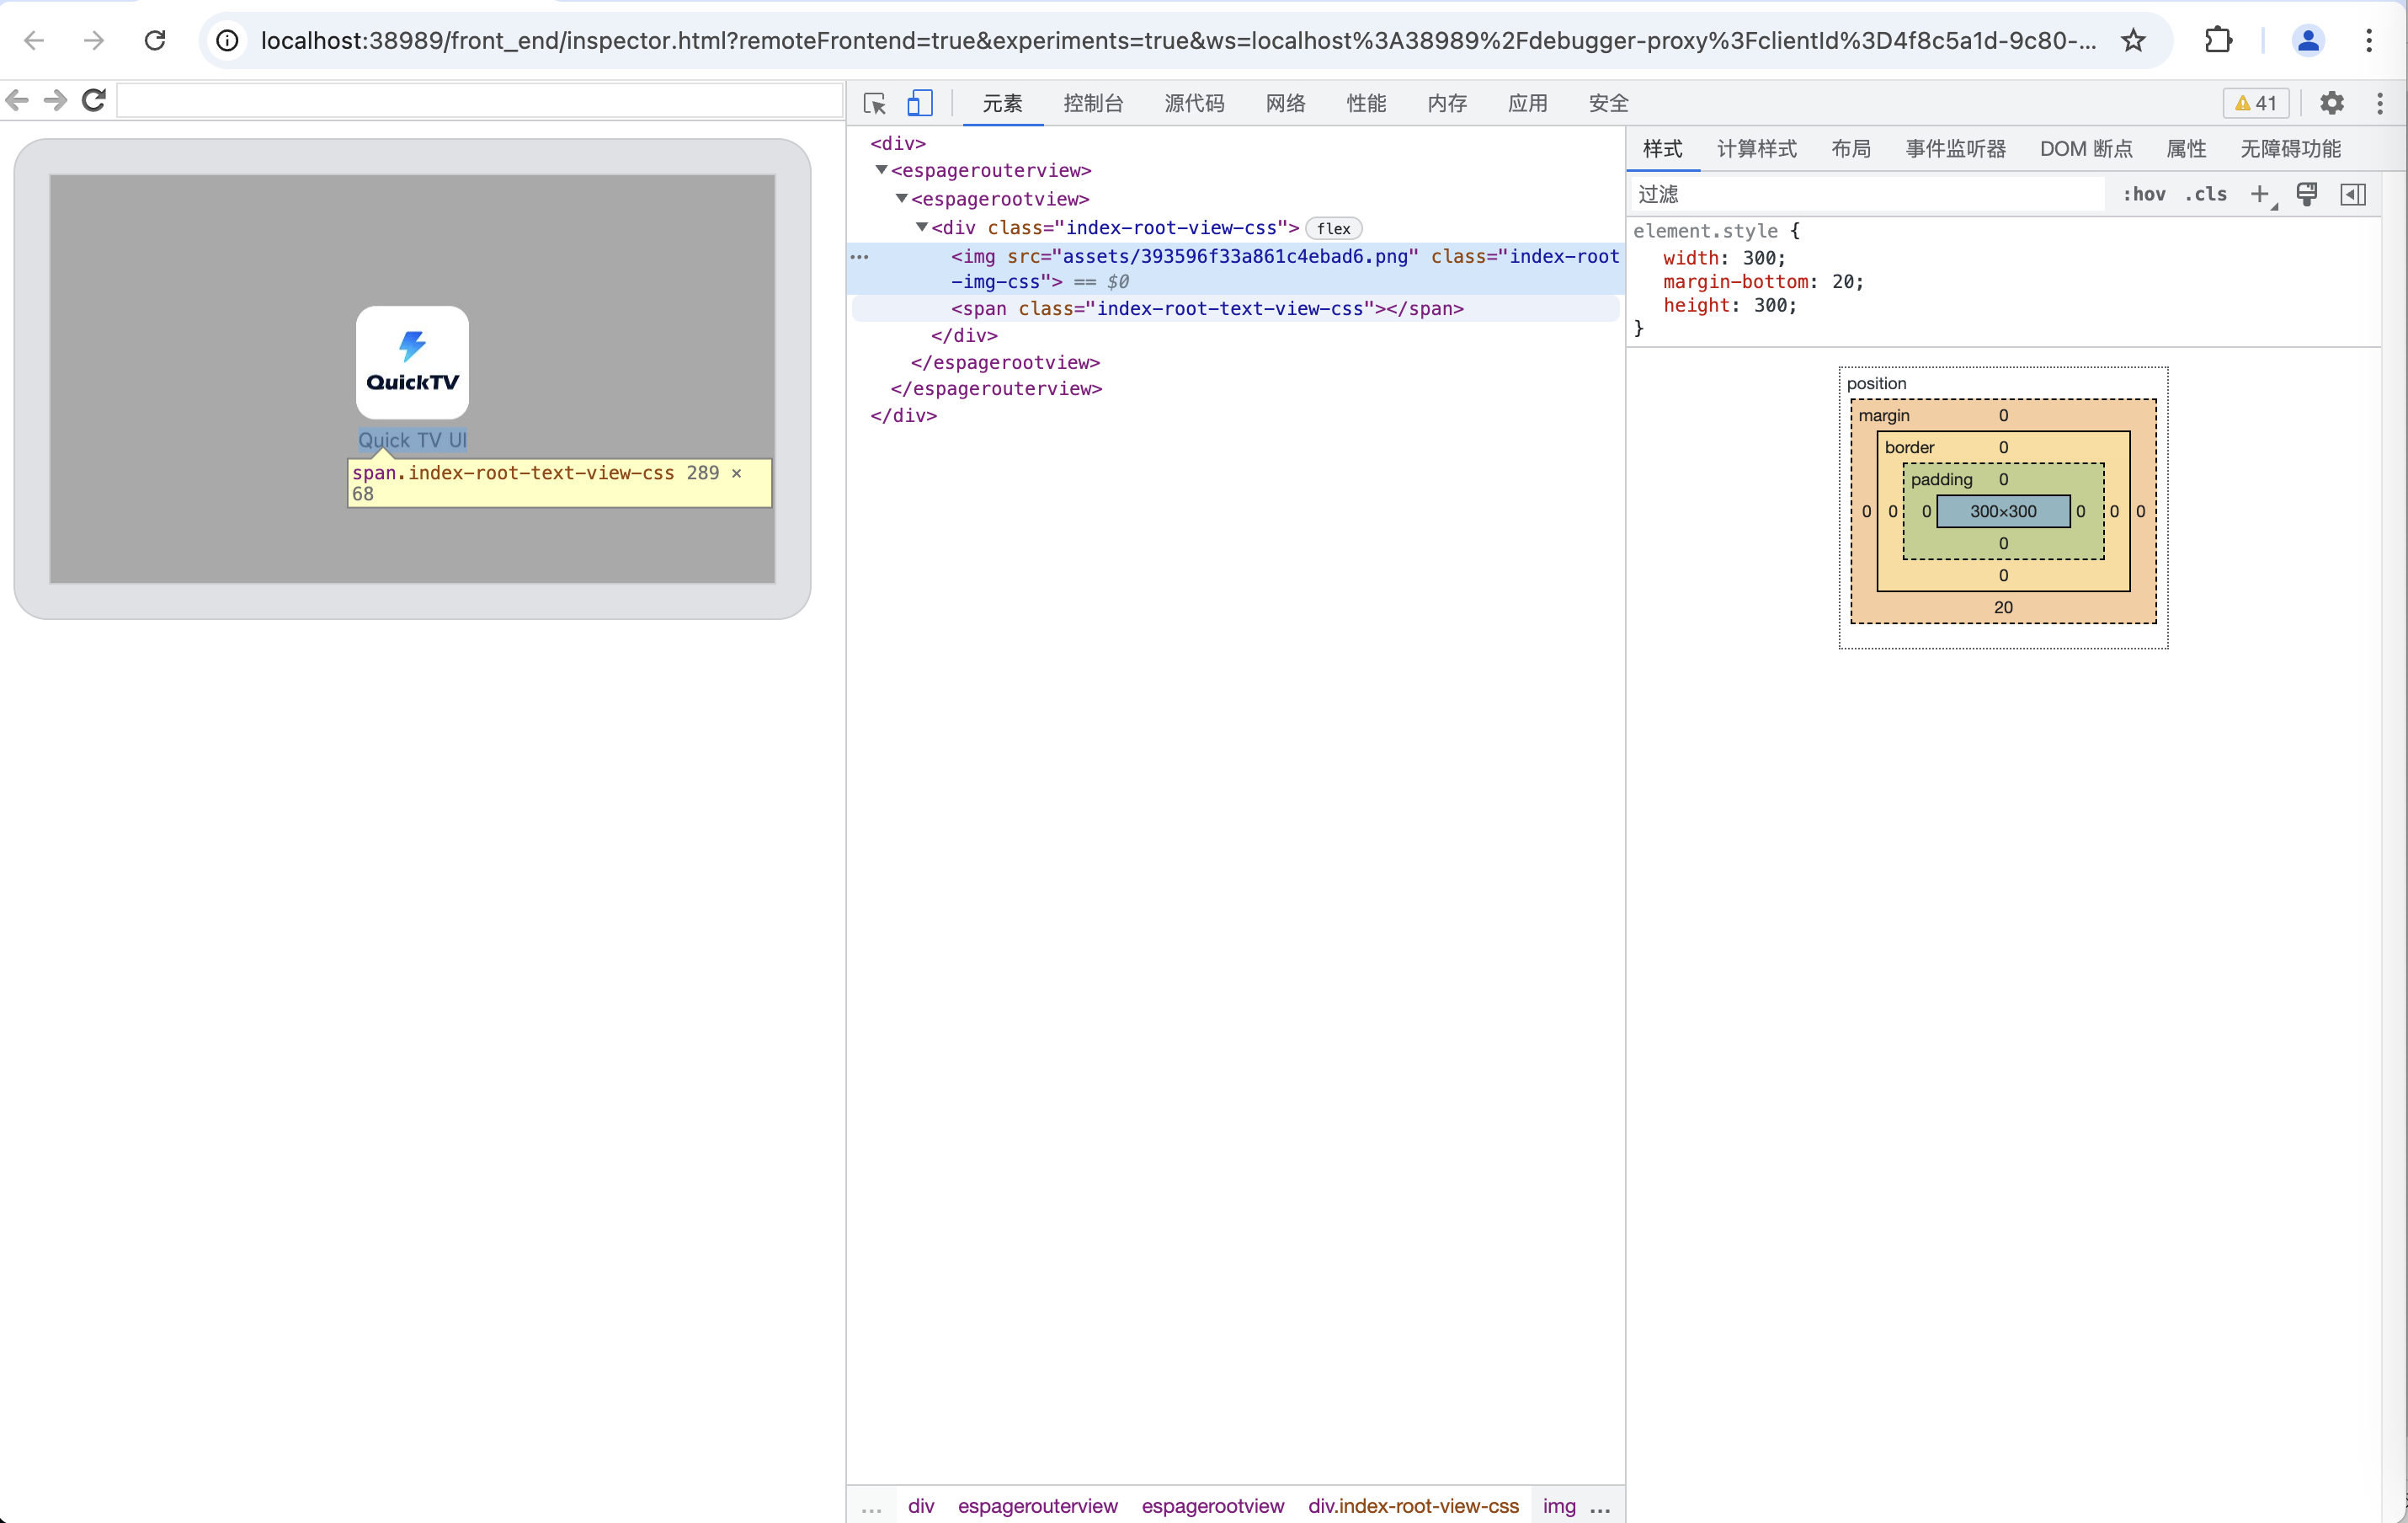Toggle the device toolbar icon
The image size is (2408, 1523).
point(920,103)
